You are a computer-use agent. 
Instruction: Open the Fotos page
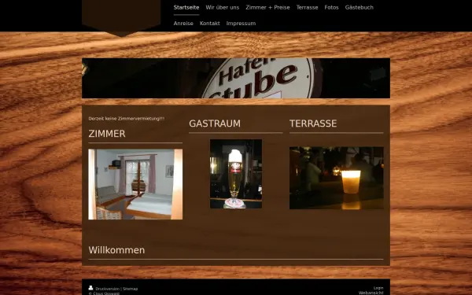pos(331,8)
